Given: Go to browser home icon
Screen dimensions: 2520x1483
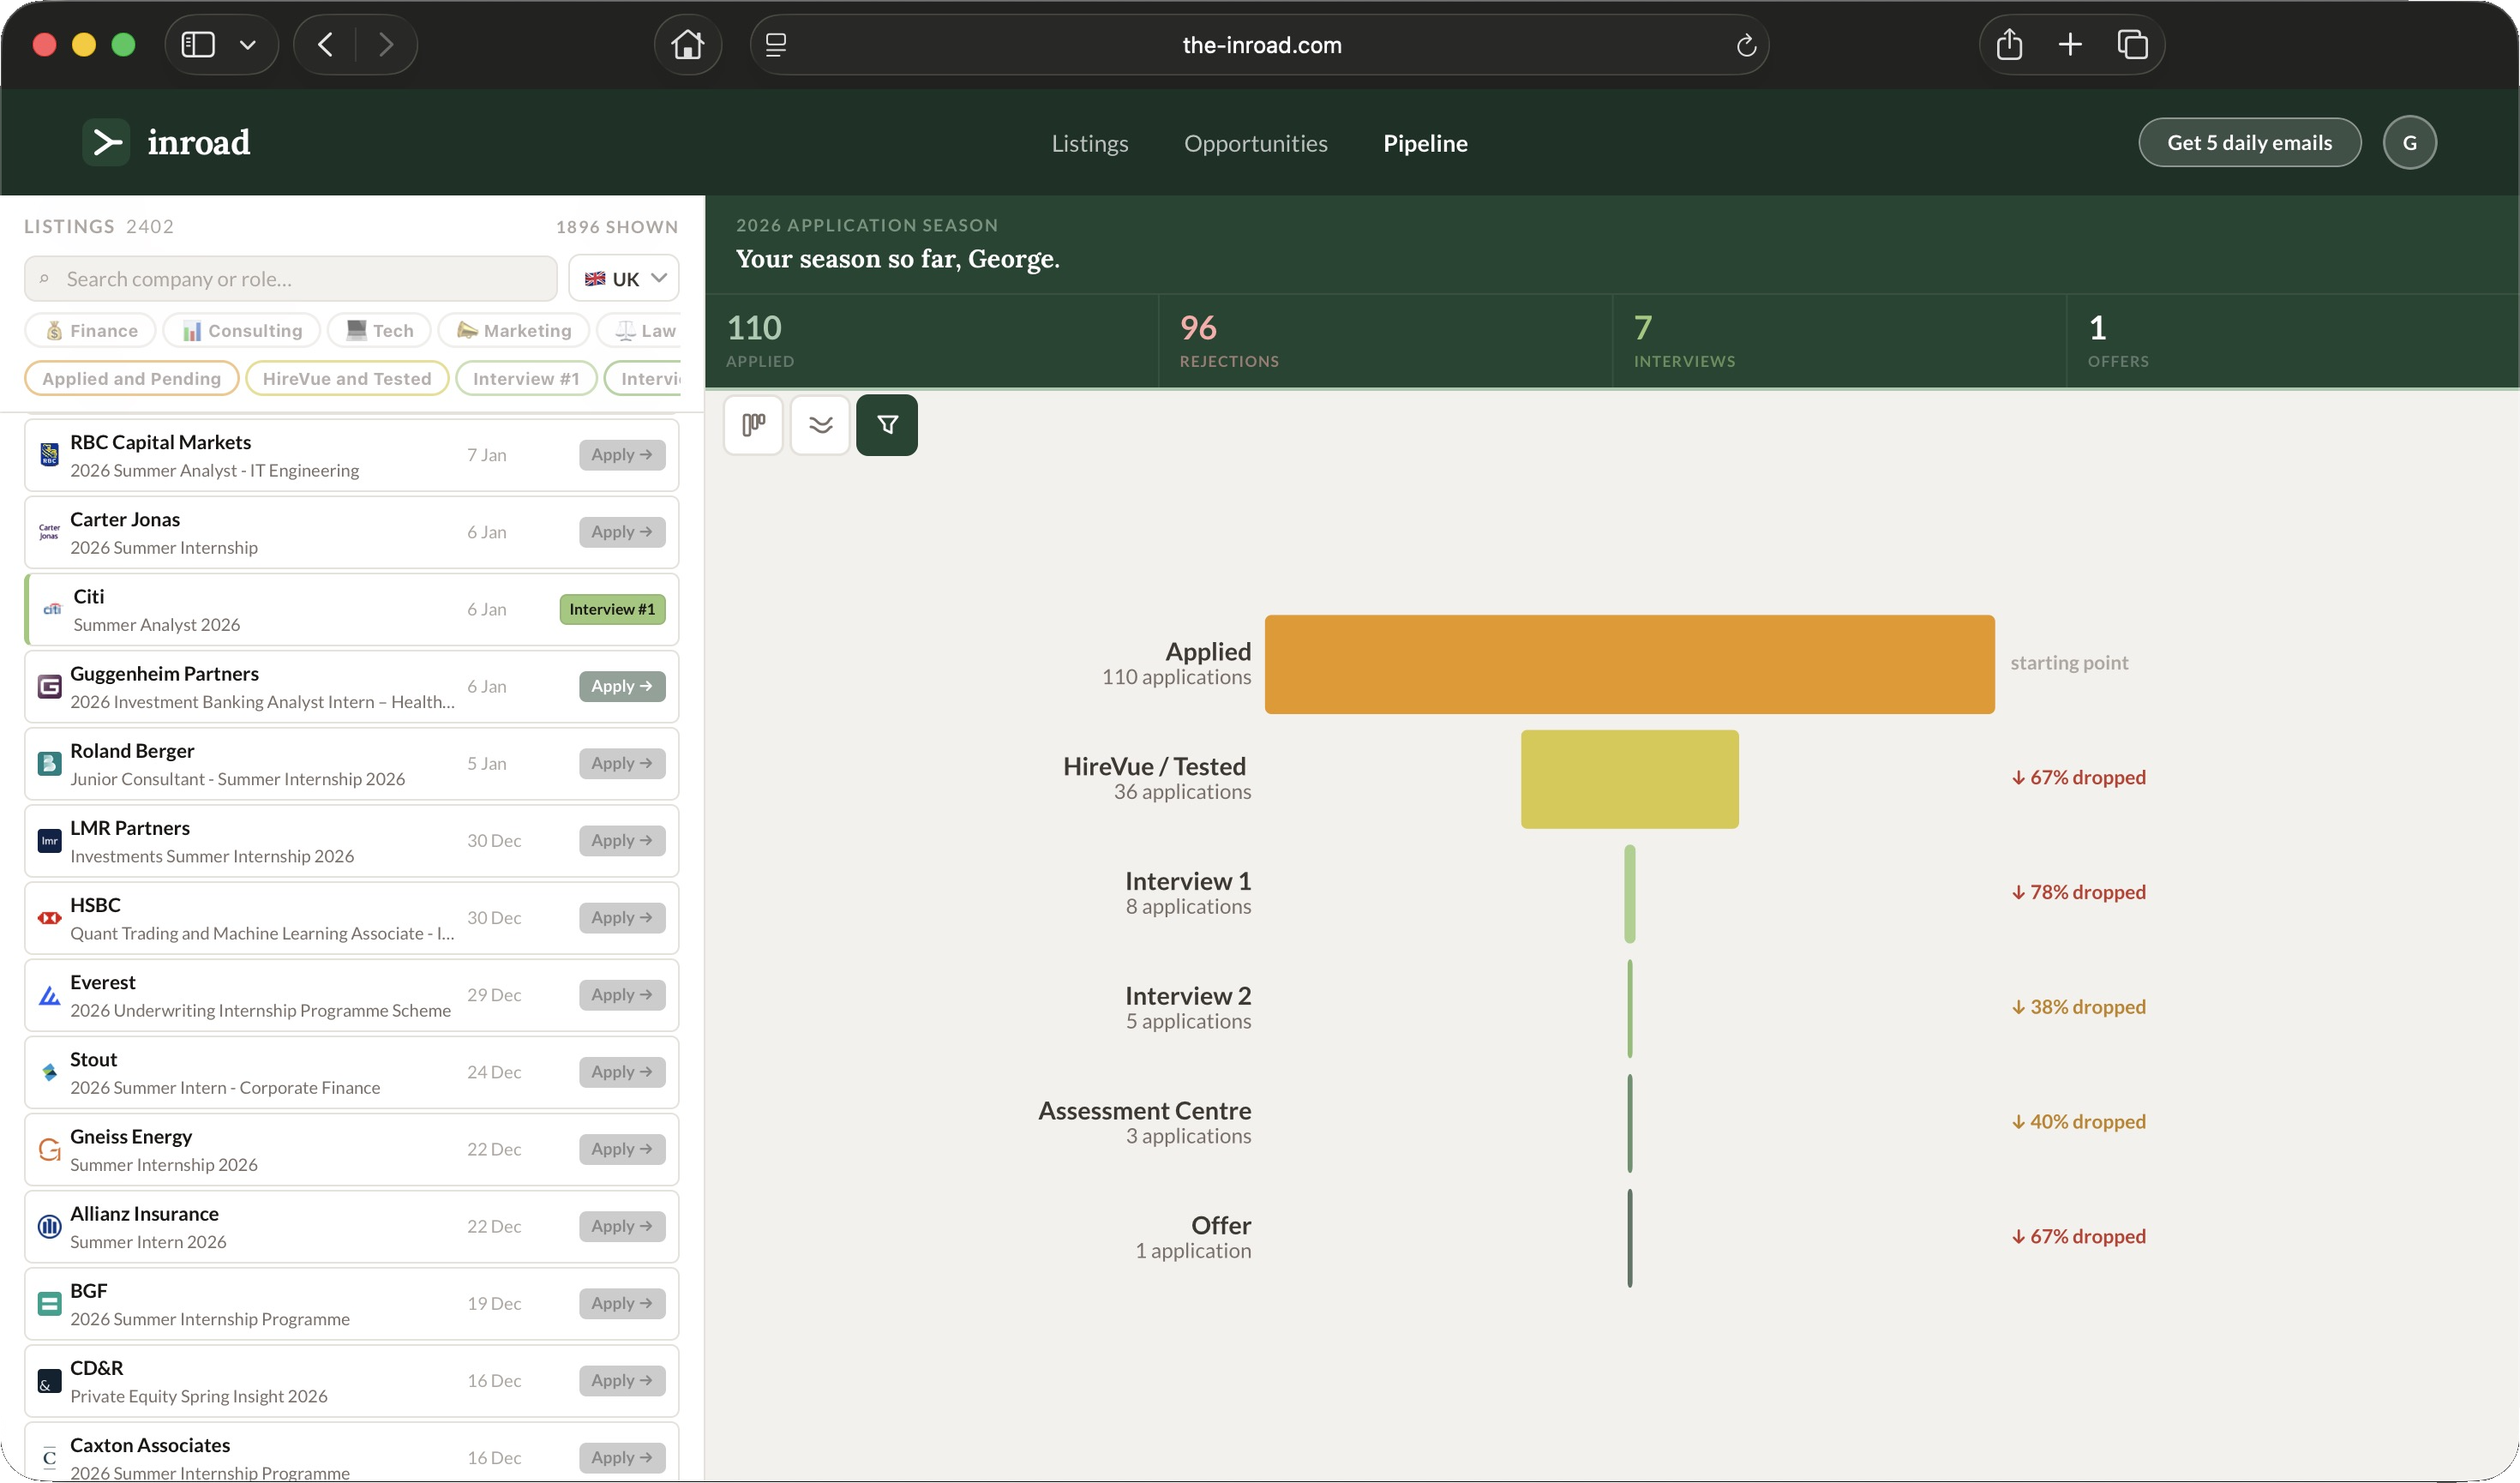Looking at the screenshot, I should (687, 45).
